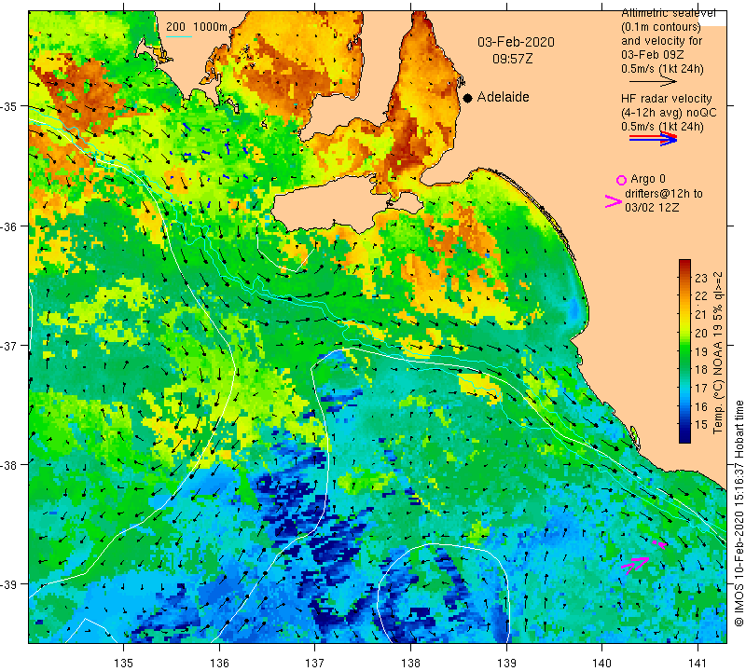Click the color bar label 15
746x671 pixels.
[701, 425]
